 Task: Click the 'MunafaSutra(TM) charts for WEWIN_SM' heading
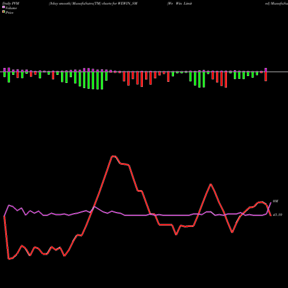(105, 3)
